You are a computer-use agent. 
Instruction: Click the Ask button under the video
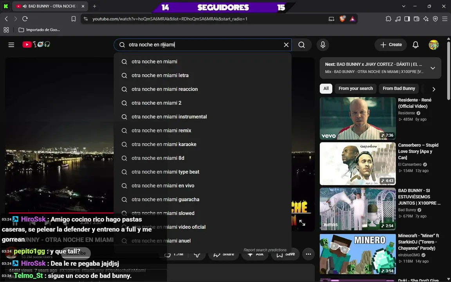point(255,254)
